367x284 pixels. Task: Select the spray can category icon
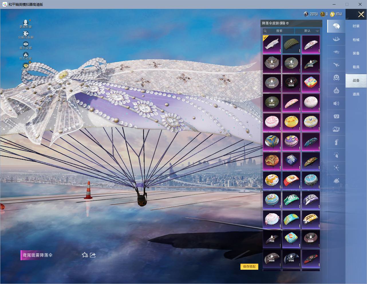[336, 142]
